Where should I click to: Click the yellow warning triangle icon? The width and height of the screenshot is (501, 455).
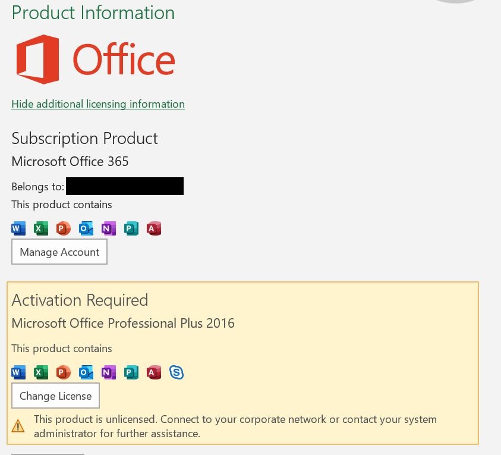[x=18, y=426]
